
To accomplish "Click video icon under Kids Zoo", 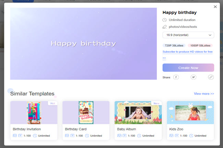I will click(177, 136).
